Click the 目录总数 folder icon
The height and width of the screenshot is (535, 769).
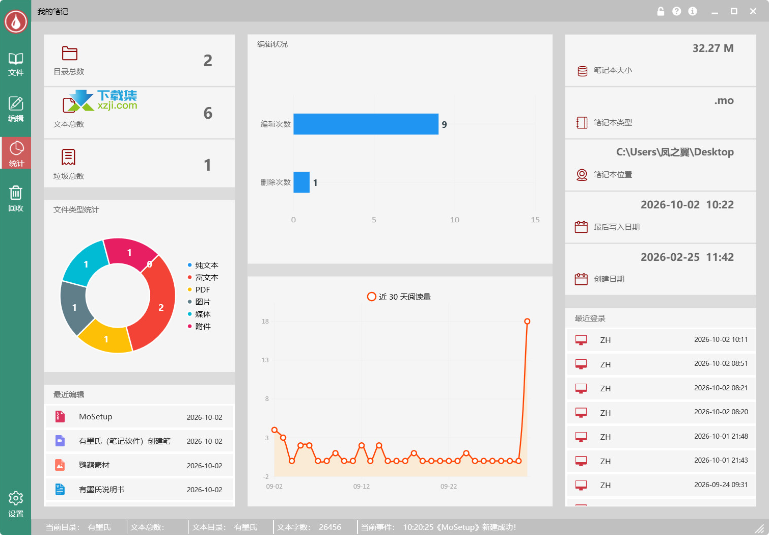69,53
